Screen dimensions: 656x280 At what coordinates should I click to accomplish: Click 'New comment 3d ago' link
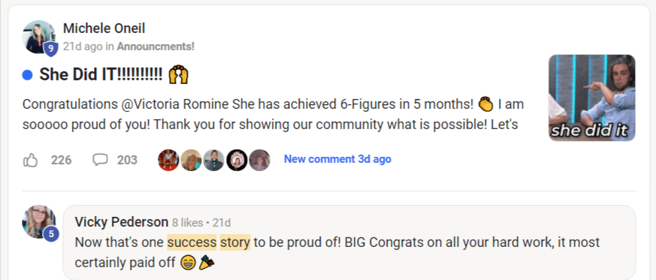click(337, 159)
